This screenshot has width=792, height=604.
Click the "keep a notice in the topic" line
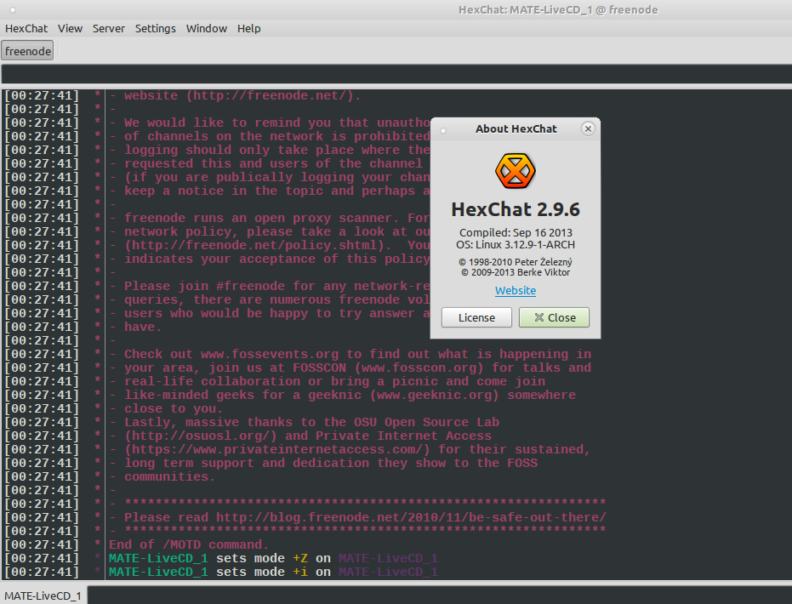277,191
